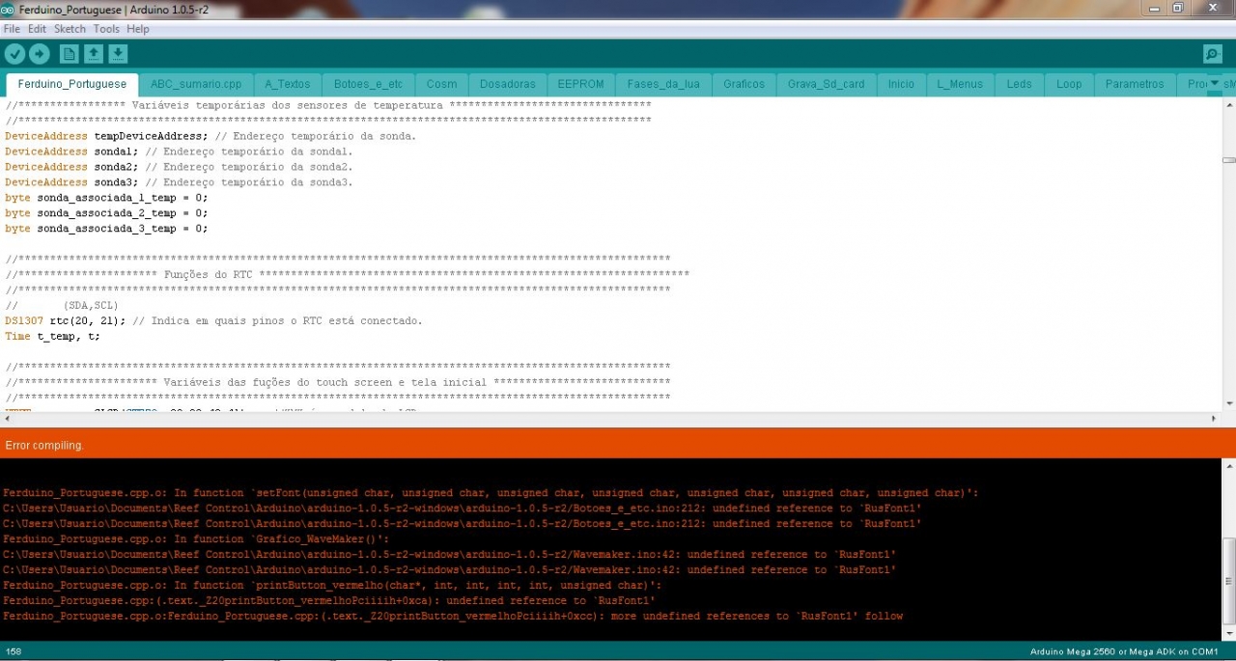The height and width of the screenshot is (661, 1236).
Task: Click the Open sketch icon
Action: pyautogui.click(x=94, y=54)
